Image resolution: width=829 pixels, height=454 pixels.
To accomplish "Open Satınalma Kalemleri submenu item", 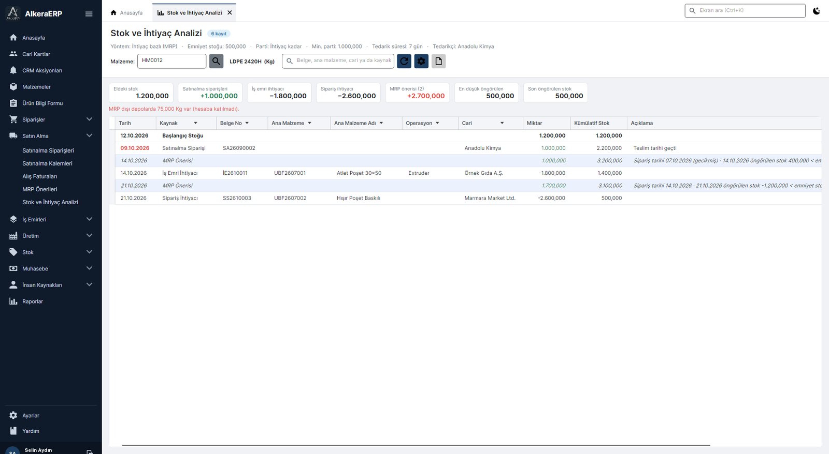I will tap(47, 163).
